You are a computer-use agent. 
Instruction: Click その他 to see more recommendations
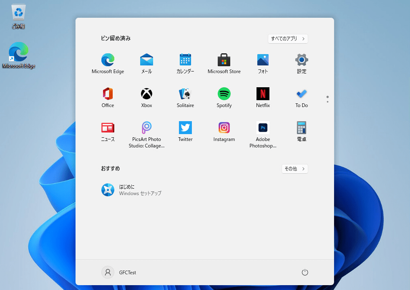click(294, 169)
